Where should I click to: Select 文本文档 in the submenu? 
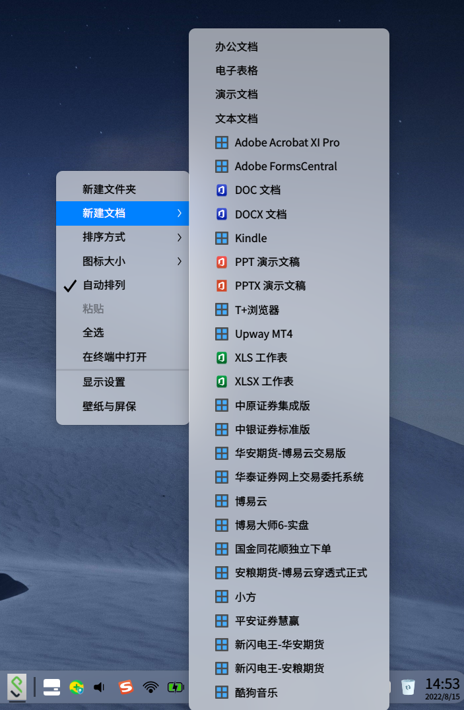click(x=289, y=119)
